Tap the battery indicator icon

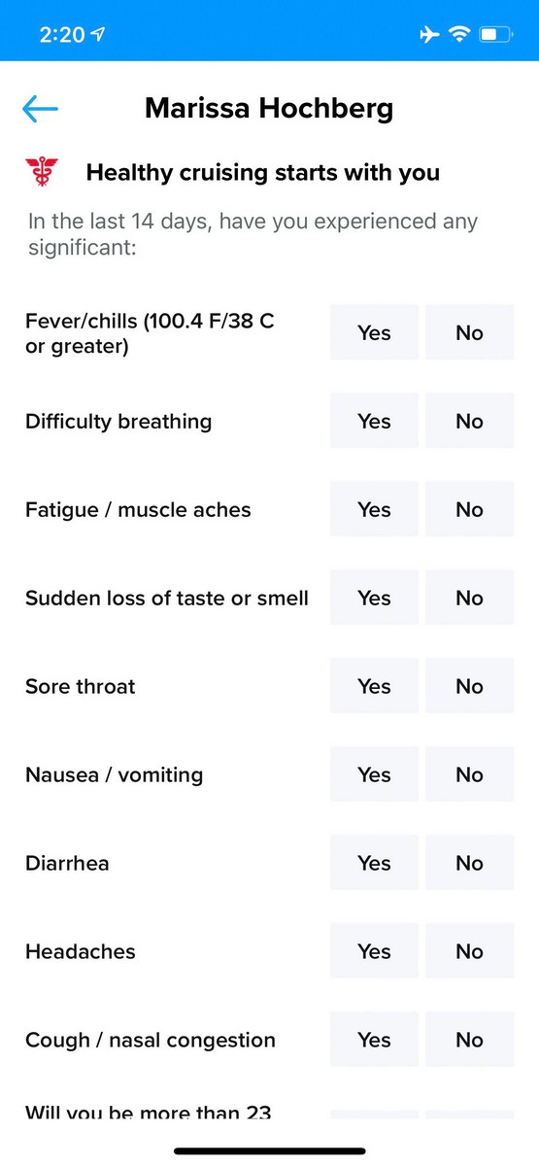[495, 35]
